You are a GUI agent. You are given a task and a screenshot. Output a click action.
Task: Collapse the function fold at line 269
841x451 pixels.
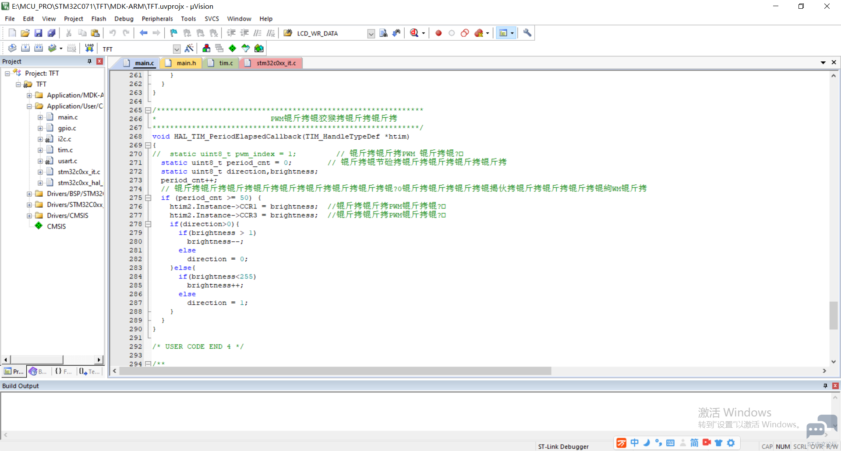[148, 145]
